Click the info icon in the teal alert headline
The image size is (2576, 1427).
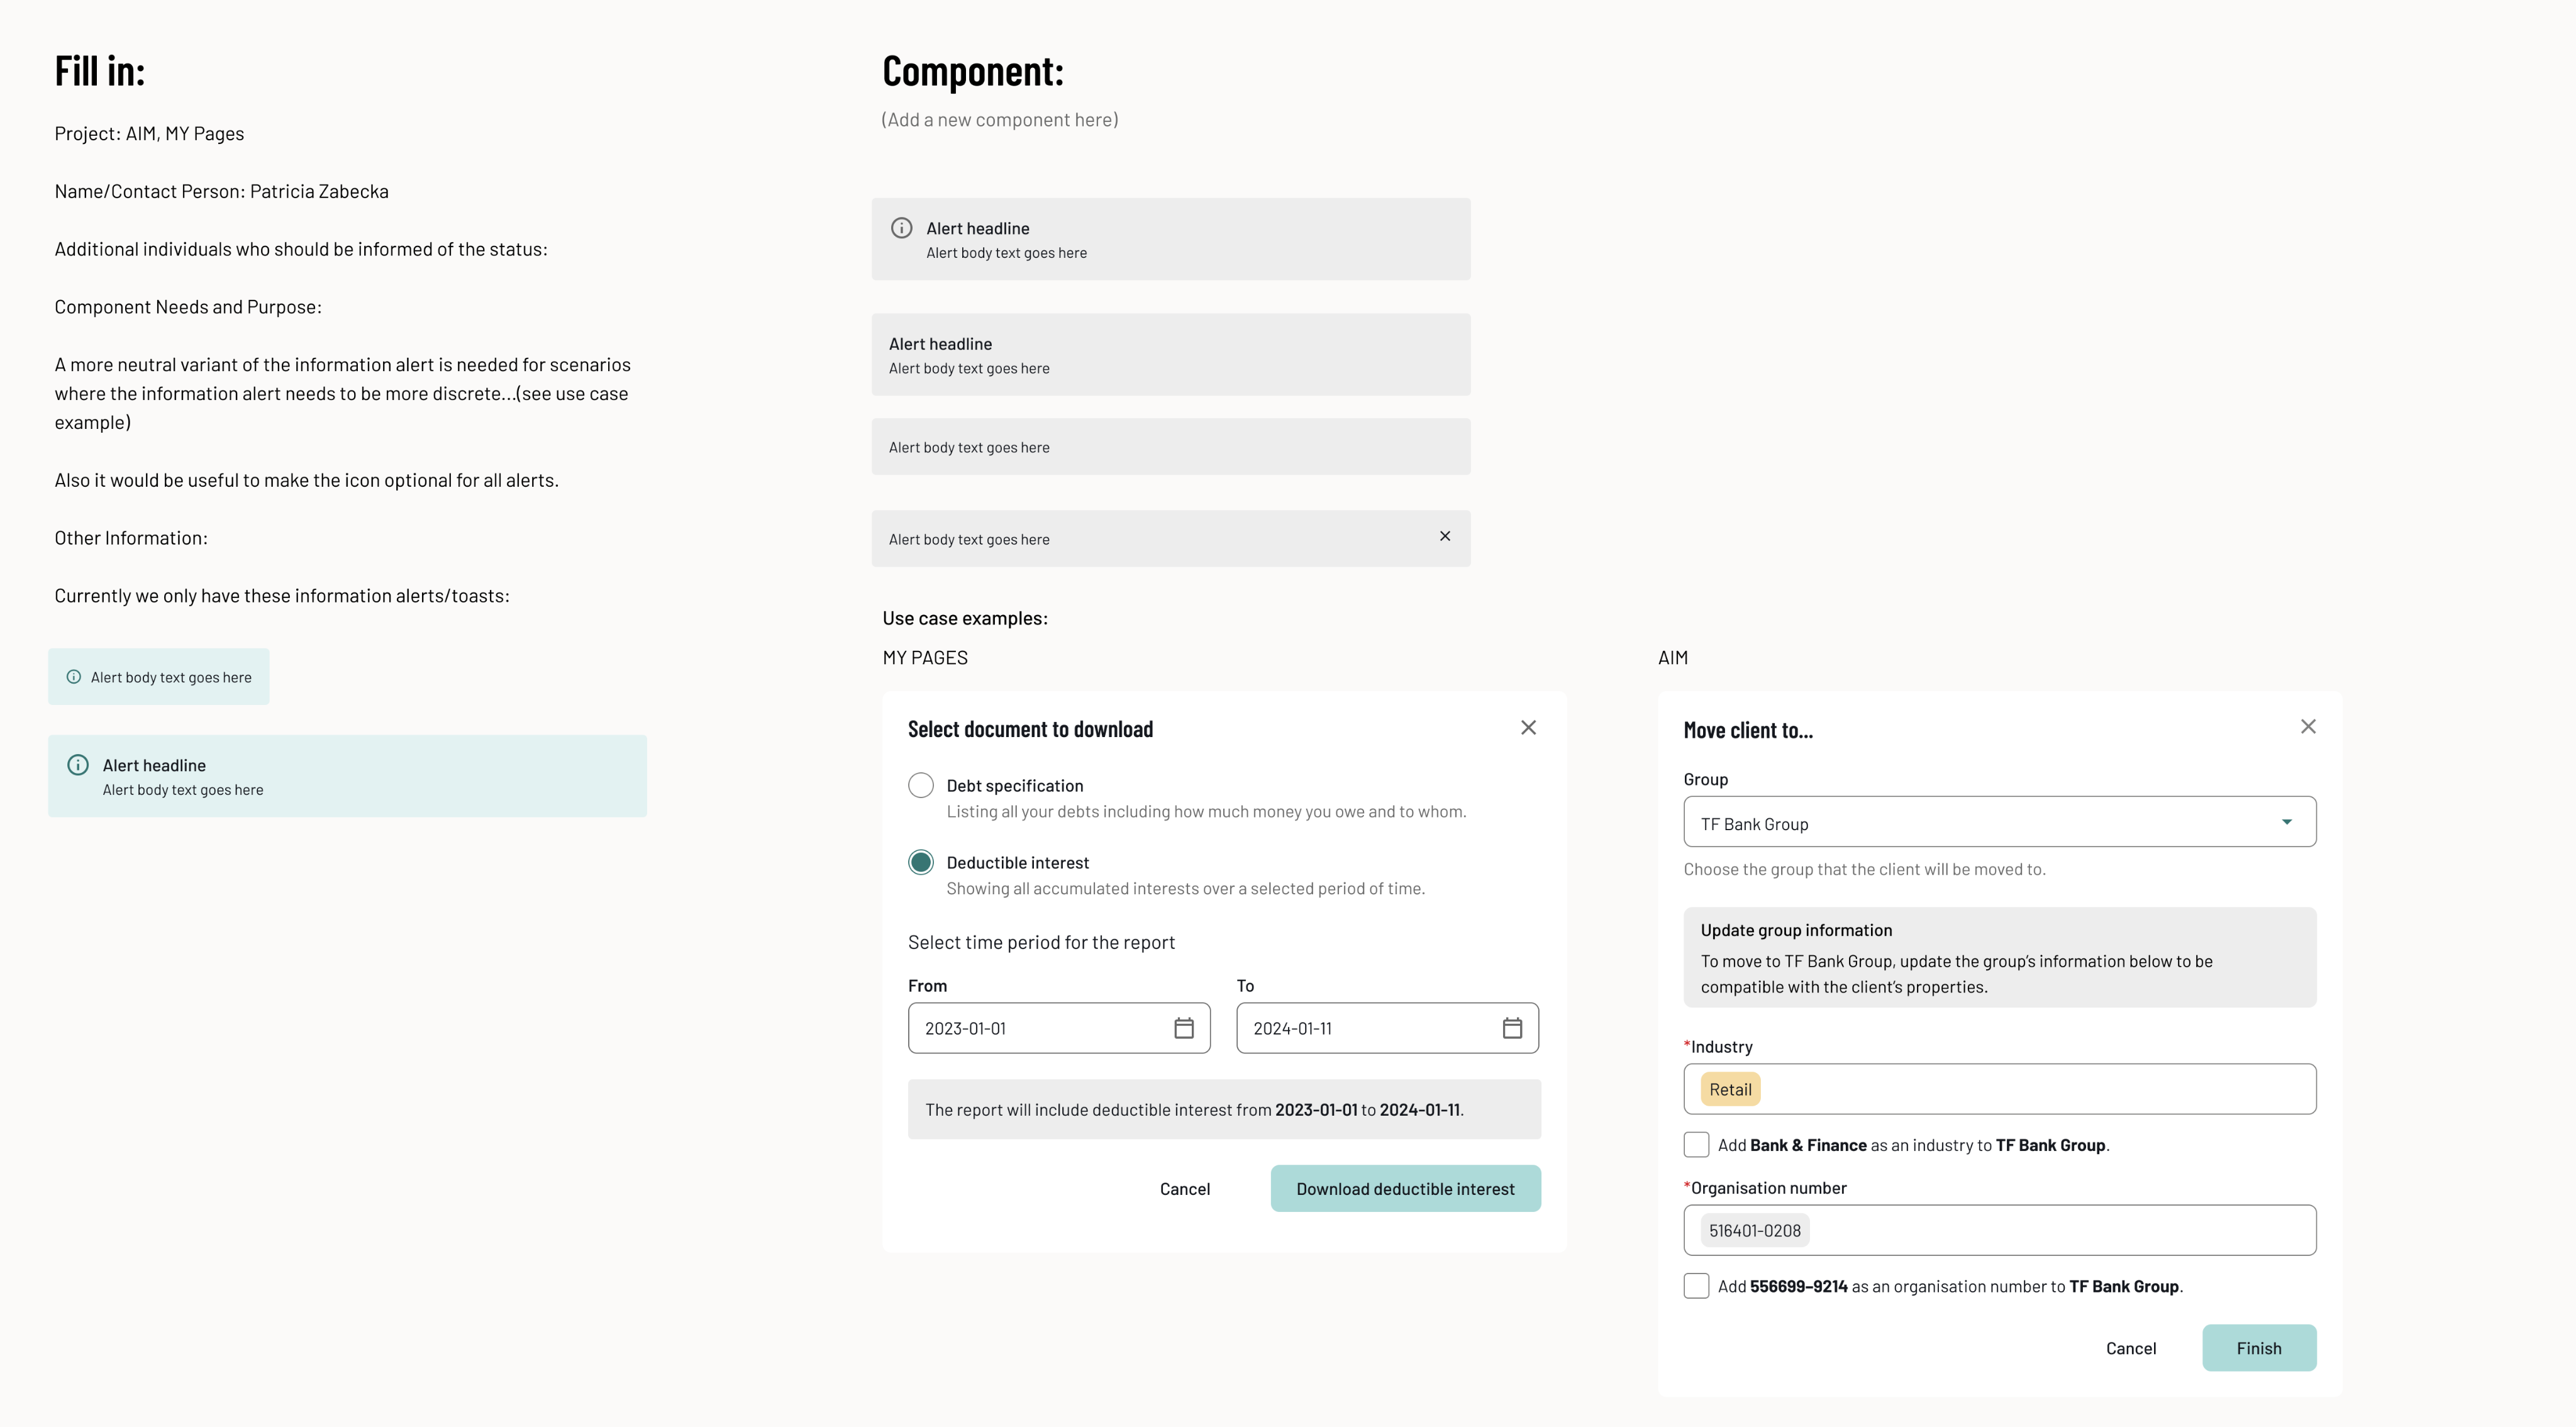78,765
